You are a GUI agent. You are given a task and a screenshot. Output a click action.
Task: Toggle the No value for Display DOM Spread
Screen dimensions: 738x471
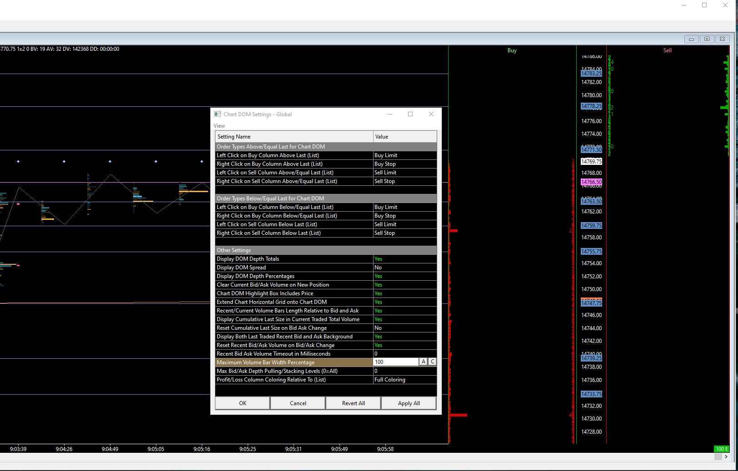click(x=405, y=268)
